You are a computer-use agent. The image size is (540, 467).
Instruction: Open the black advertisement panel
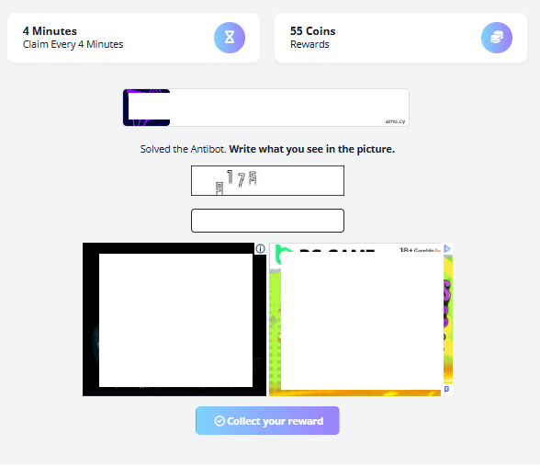174,319
